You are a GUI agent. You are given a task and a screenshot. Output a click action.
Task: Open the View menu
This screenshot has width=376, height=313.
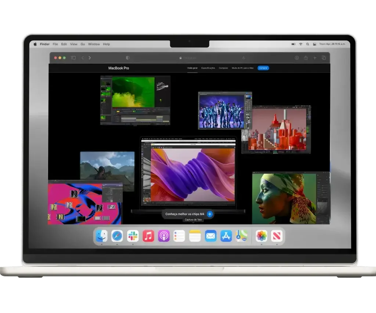[x=73, y=44]
